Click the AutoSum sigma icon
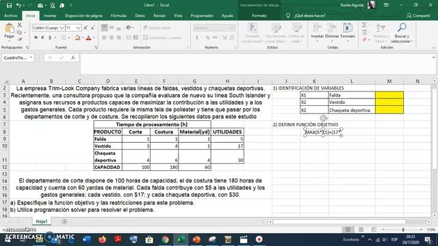Image resolution: width=438 pixels, height=246 pixels. 365,25
